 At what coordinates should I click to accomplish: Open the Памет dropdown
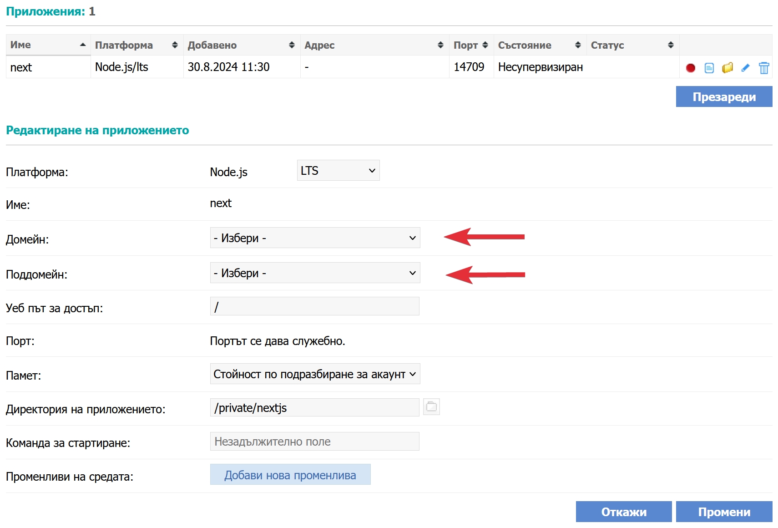point(315,374)
